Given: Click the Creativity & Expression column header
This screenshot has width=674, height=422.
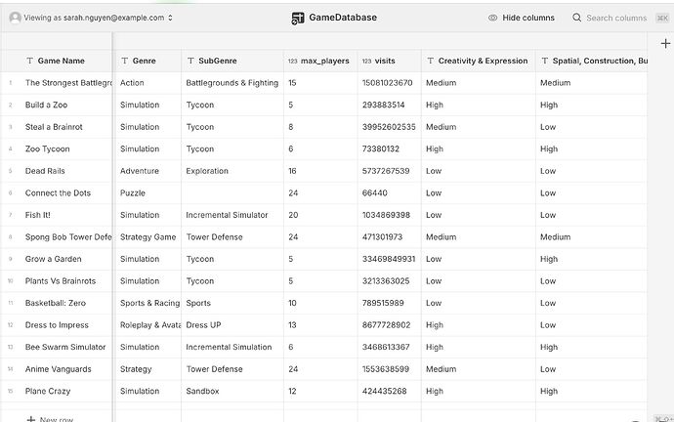Looking at the screenshot, I should 479,61.
